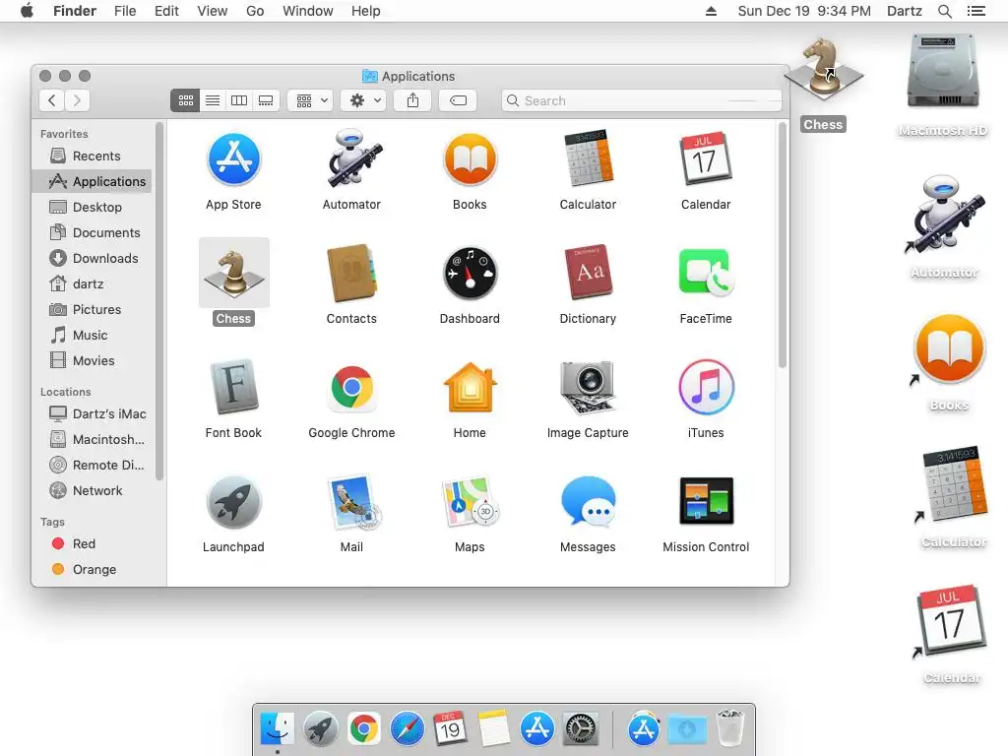Open Downloads in the sidebar

coord(92,259)
